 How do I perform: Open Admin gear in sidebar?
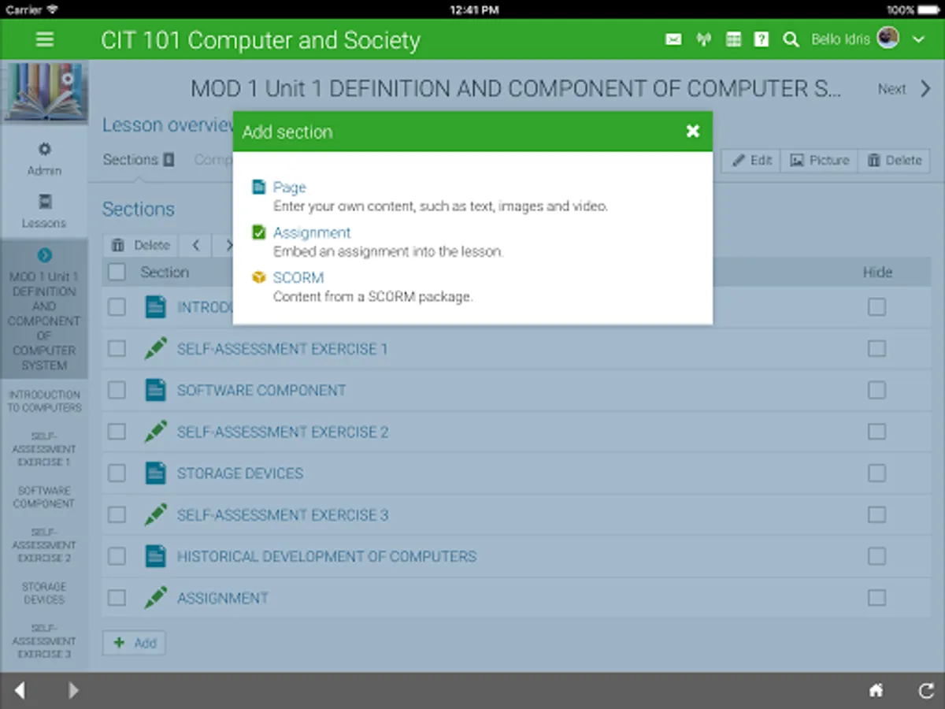pos(44,158)
